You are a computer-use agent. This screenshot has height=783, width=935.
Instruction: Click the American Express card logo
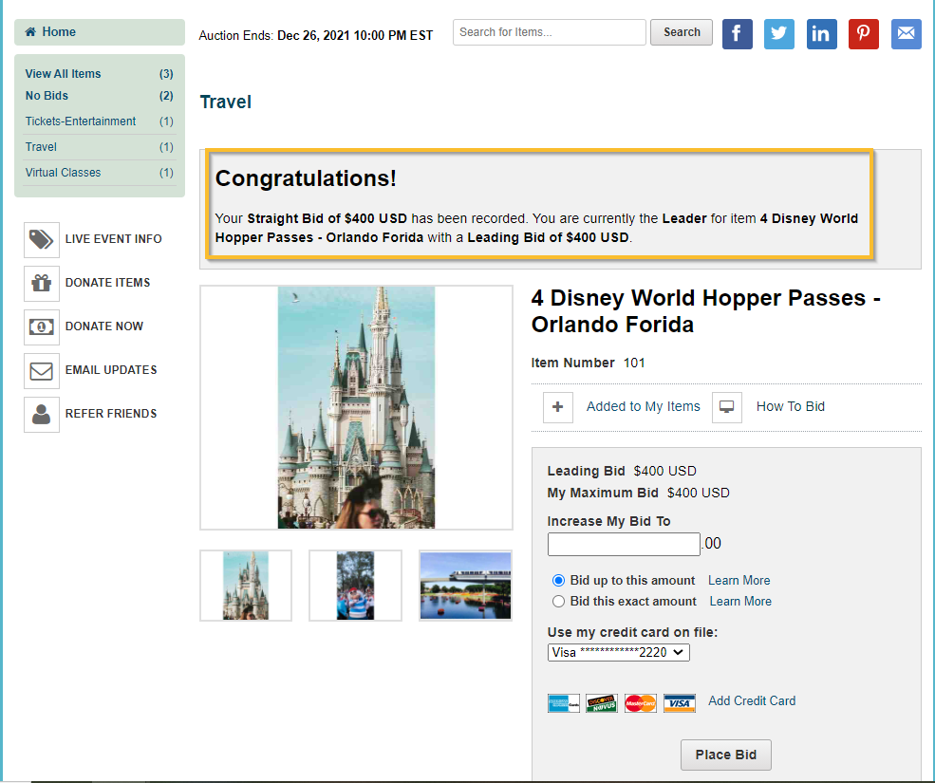(x=564, y=703)
